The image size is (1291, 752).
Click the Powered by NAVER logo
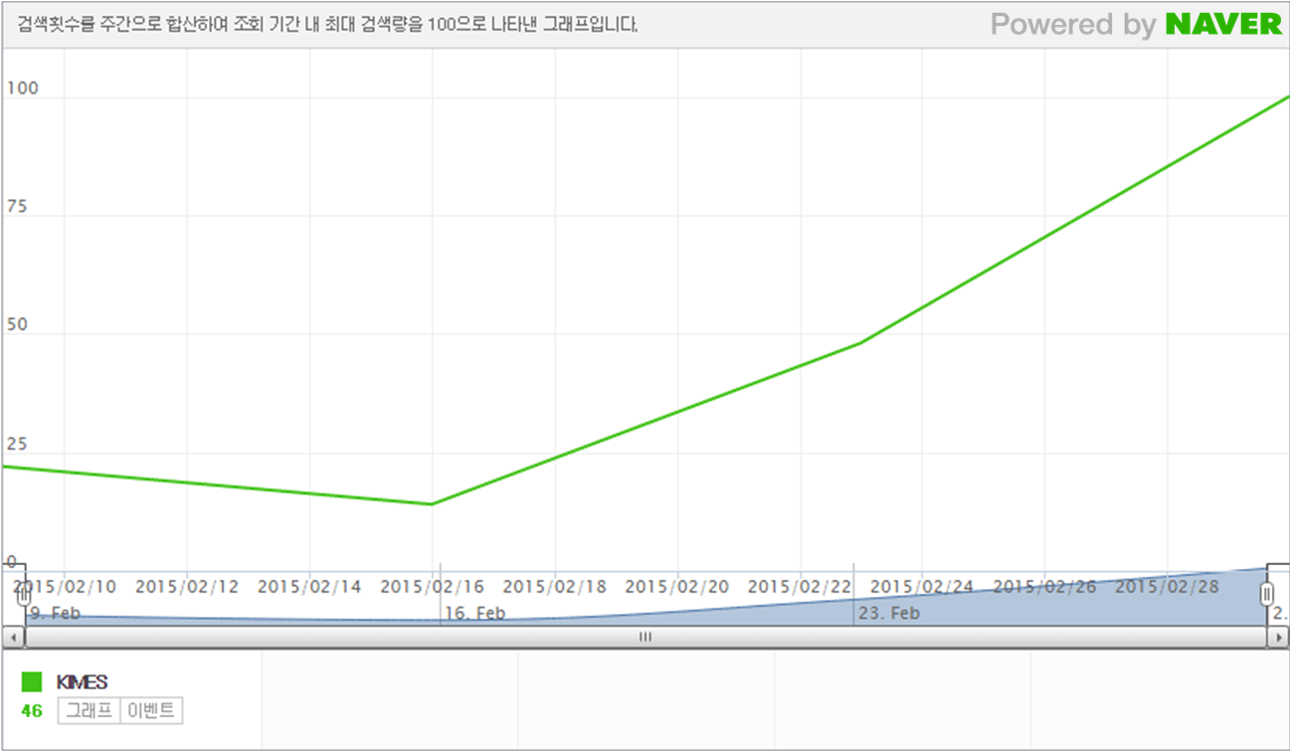(1136, 24)
